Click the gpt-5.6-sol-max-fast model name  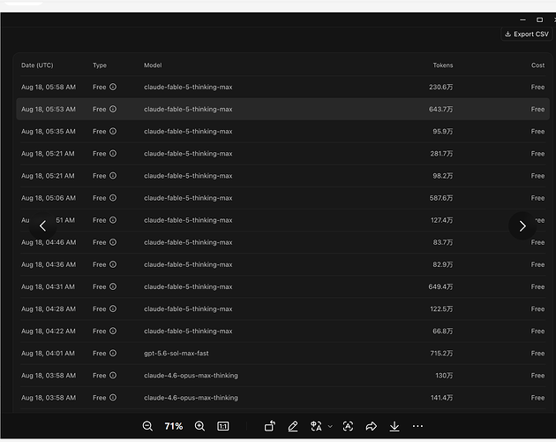[x=177, y=354]
